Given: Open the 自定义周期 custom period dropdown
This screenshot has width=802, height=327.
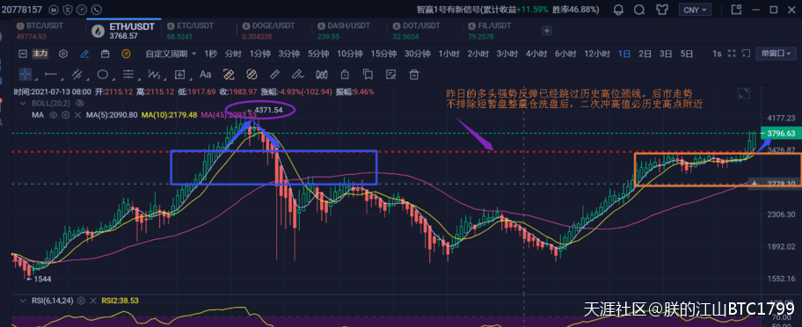Looking at the screenshot, I should 171,54.
